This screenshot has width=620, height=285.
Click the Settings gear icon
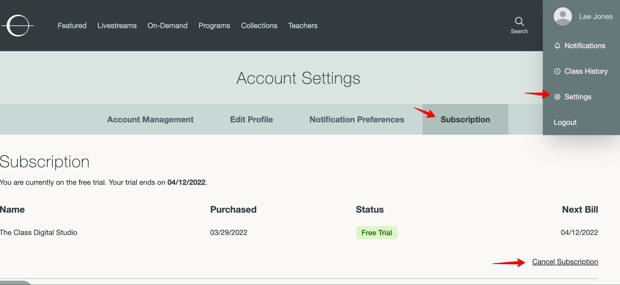(x=557, y=97)
